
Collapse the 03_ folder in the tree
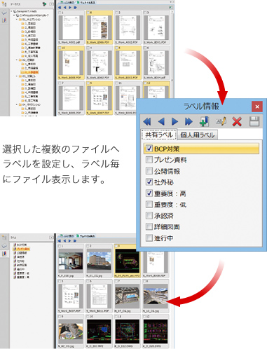tap(17, 76)
